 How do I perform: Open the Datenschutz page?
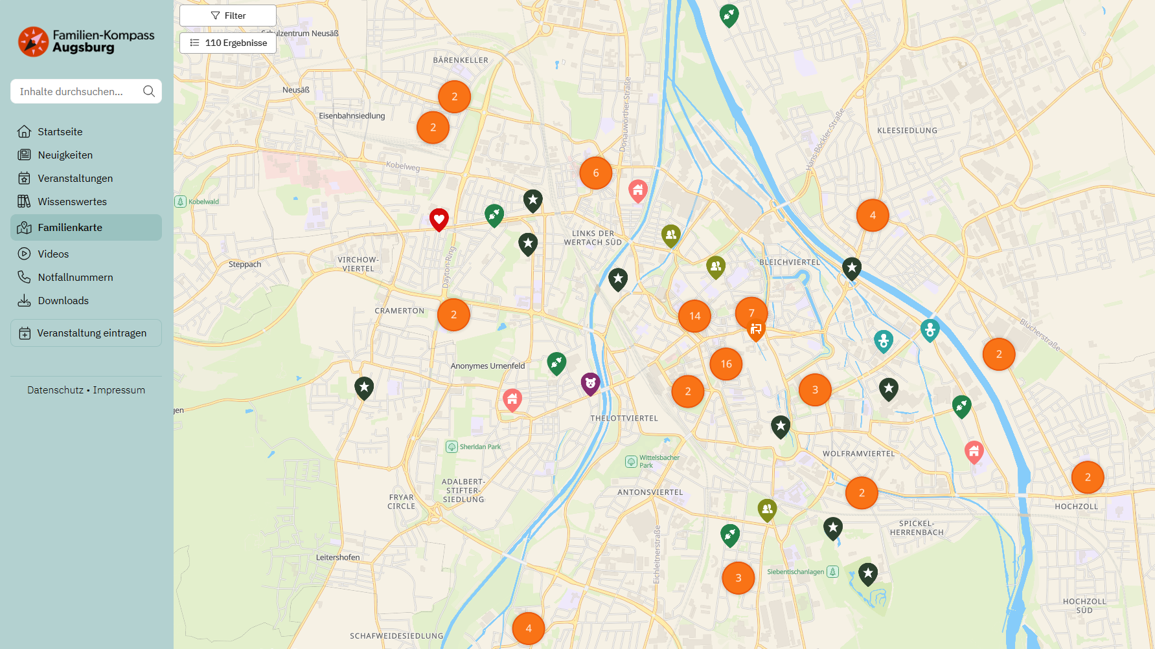pyautogui.click(x=54, y=390)
